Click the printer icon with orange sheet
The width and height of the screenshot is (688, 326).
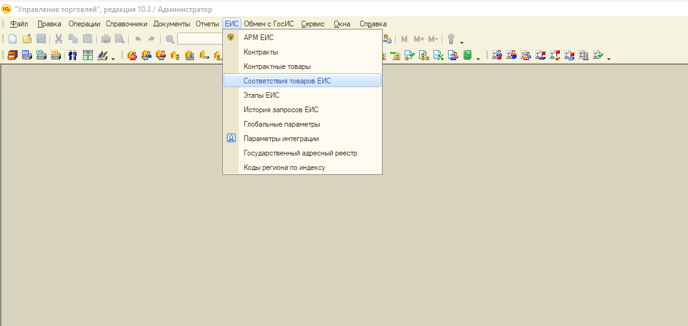[x=56, y=55]
